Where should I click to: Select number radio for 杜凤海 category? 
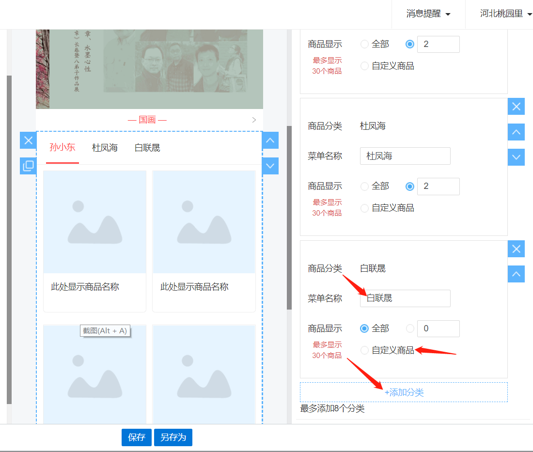click(410, 186)
